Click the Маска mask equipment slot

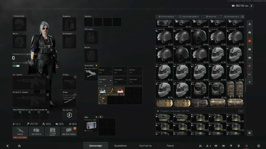[19, 42]
